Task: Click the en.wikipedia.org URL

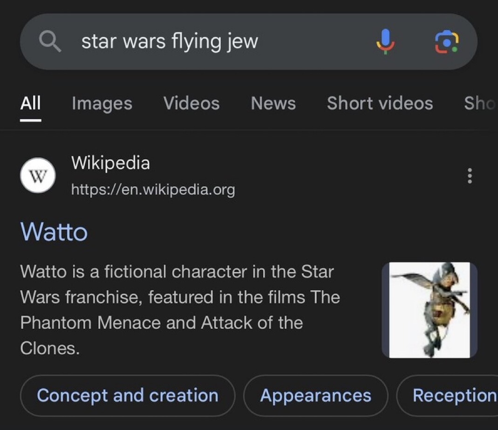Action: [x=153, y=190]
